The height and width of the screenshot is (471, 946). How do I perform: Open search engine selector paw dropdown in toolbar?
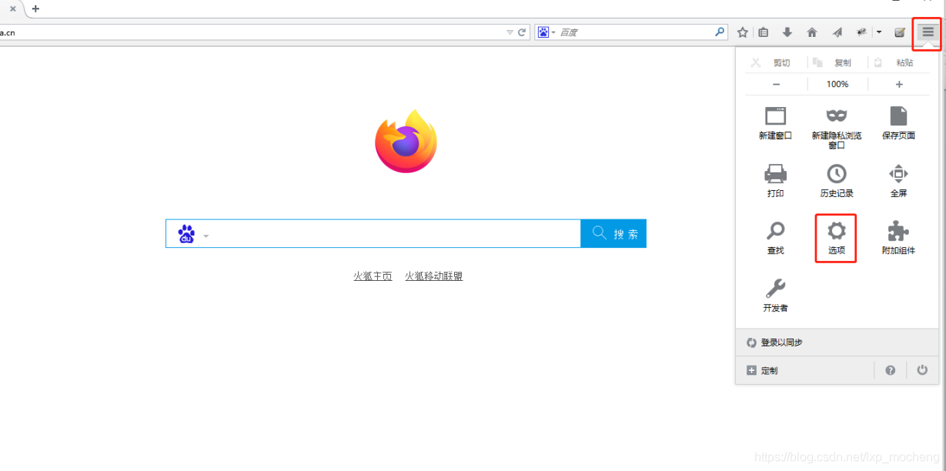(x=547, y=32)
